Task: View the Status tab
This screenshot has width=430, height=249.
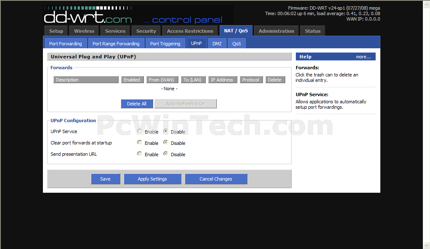Action: click(313, 31)
